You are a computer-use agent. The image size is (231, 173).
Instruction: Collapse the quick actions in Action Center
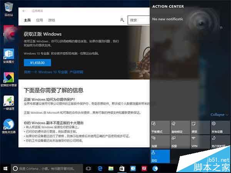(219, 115)
